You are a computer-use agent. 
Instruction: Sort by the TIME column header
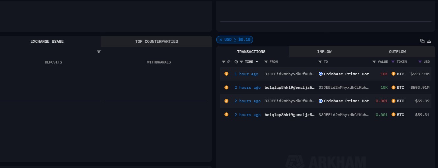(x=249, y=61)
